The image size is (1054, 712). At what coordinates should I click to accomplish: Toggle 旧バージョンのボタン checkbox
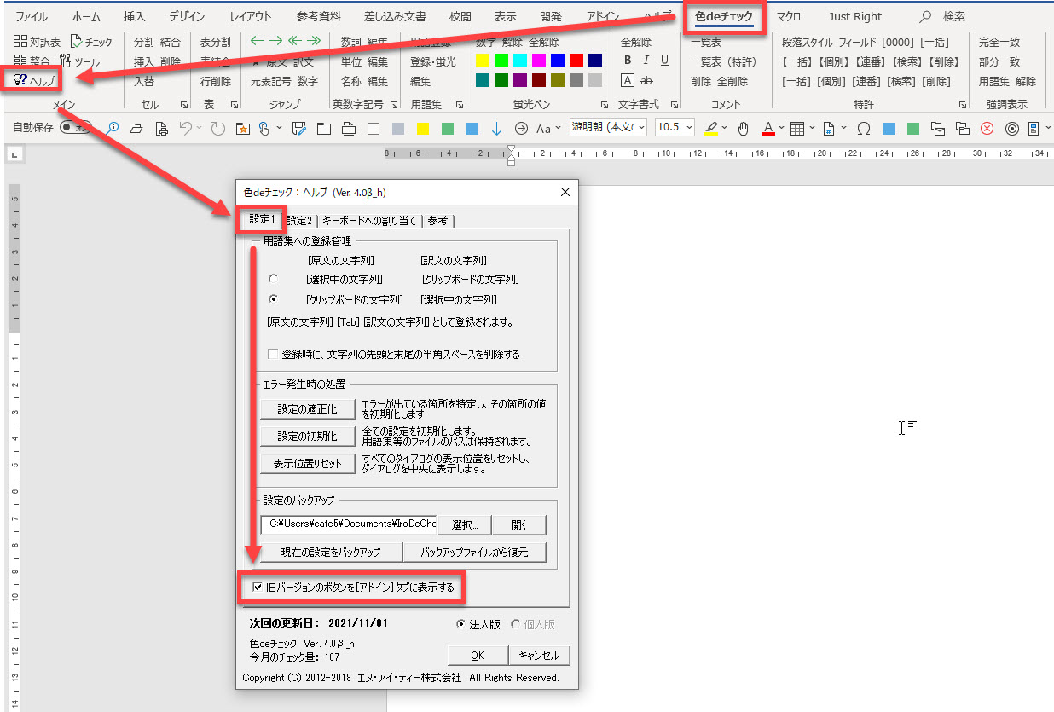coord(258,587)
